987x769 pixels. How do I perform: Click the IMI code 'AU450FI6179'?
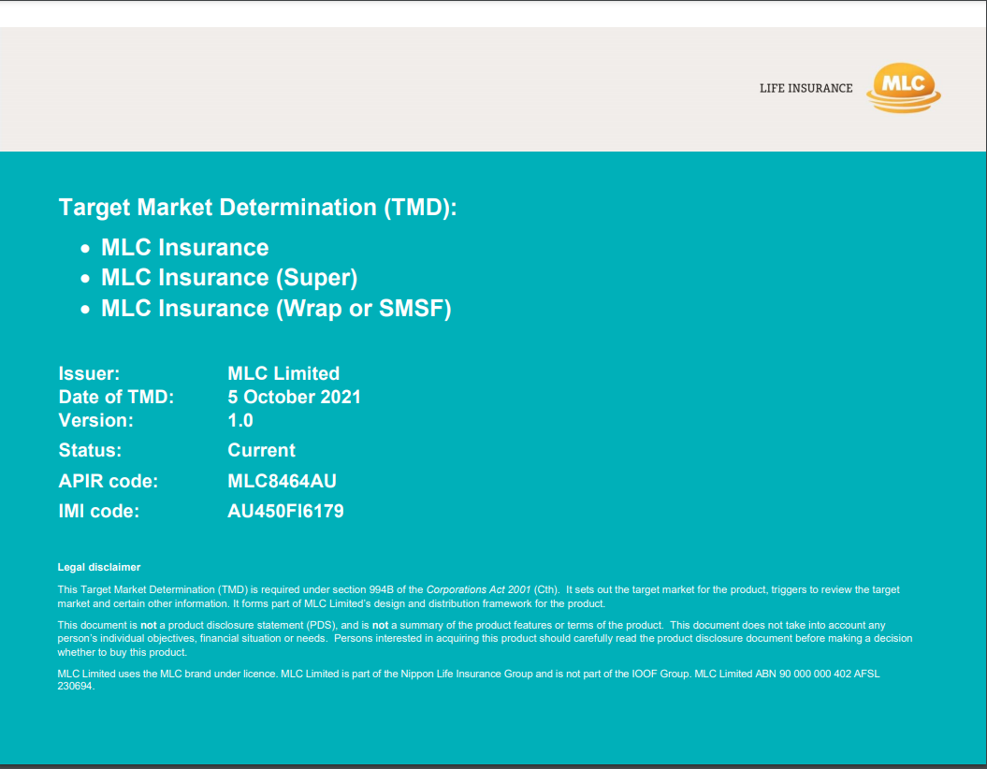(285, 511)
